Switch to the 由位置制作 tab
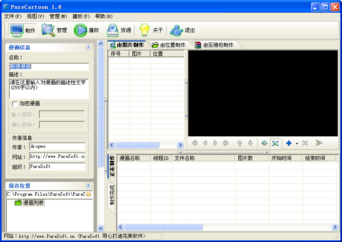 pyautogui.click(x=169, y=45)
